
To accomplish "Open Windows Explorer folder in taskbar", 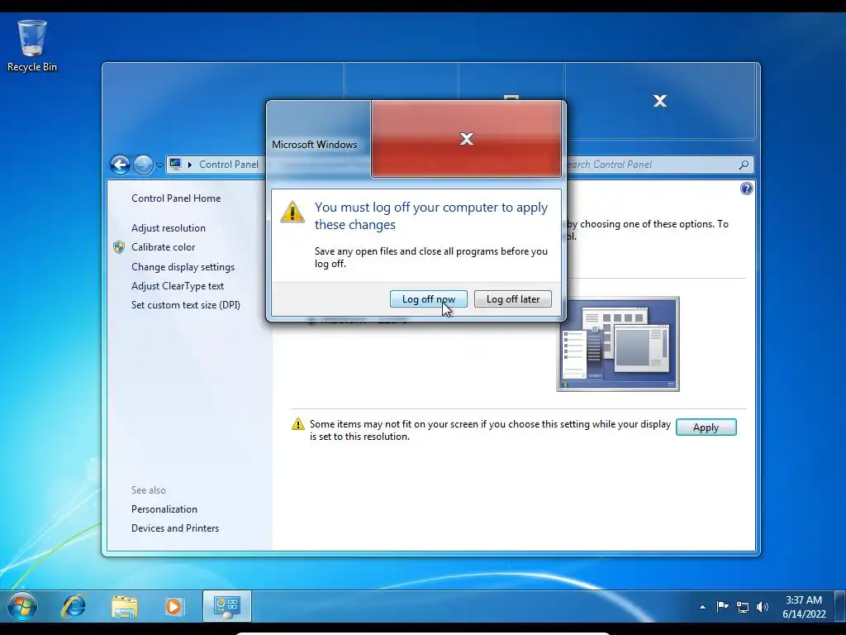I will tap(124, 606).
